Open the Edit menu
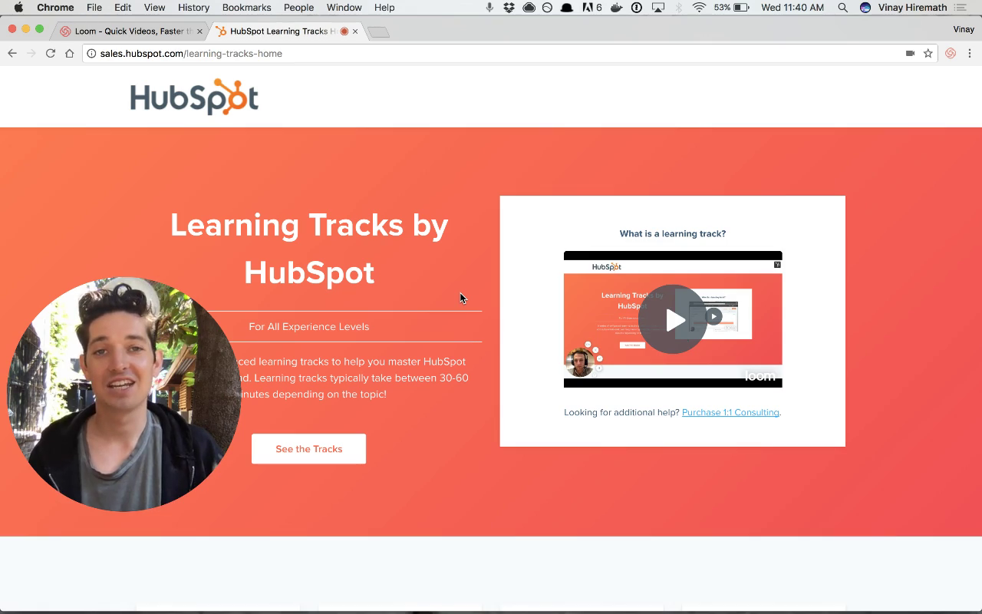 point(123,8)
